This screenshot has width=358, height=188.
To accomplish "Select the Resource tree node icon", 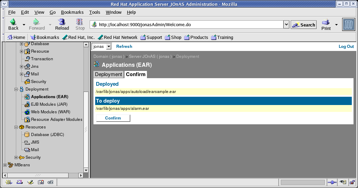I will pyautogui.click(x=27, y=51).
